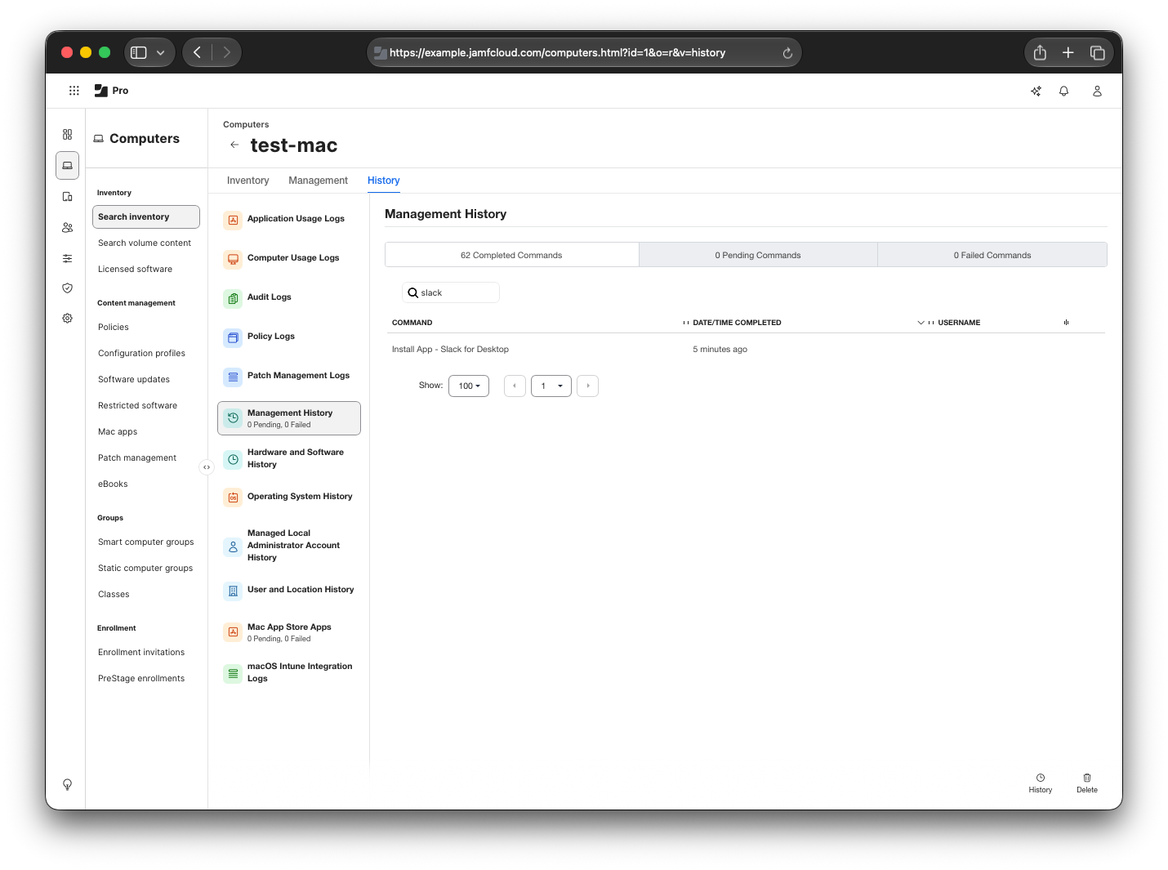
Task: Open Policy Logs
Action: click(x=289, y=337)
